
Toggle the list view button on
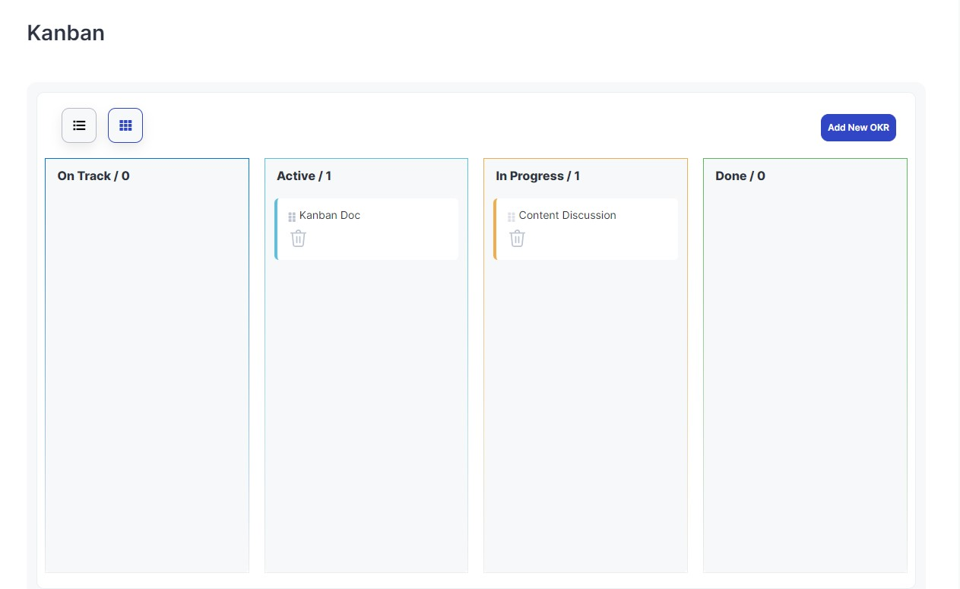click(78, 125)
